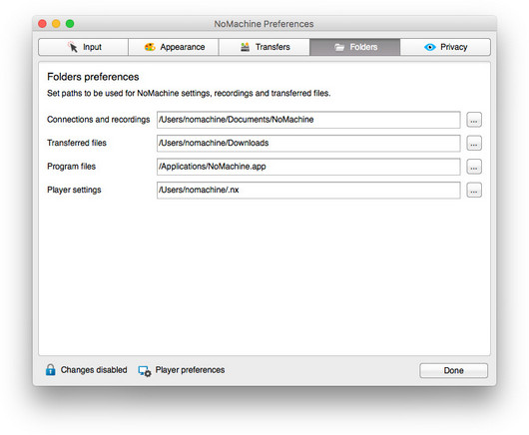Open the Transfers tab
Image resolution: width=529 pixels, height=435 pixels.
[x=264, y=47]
